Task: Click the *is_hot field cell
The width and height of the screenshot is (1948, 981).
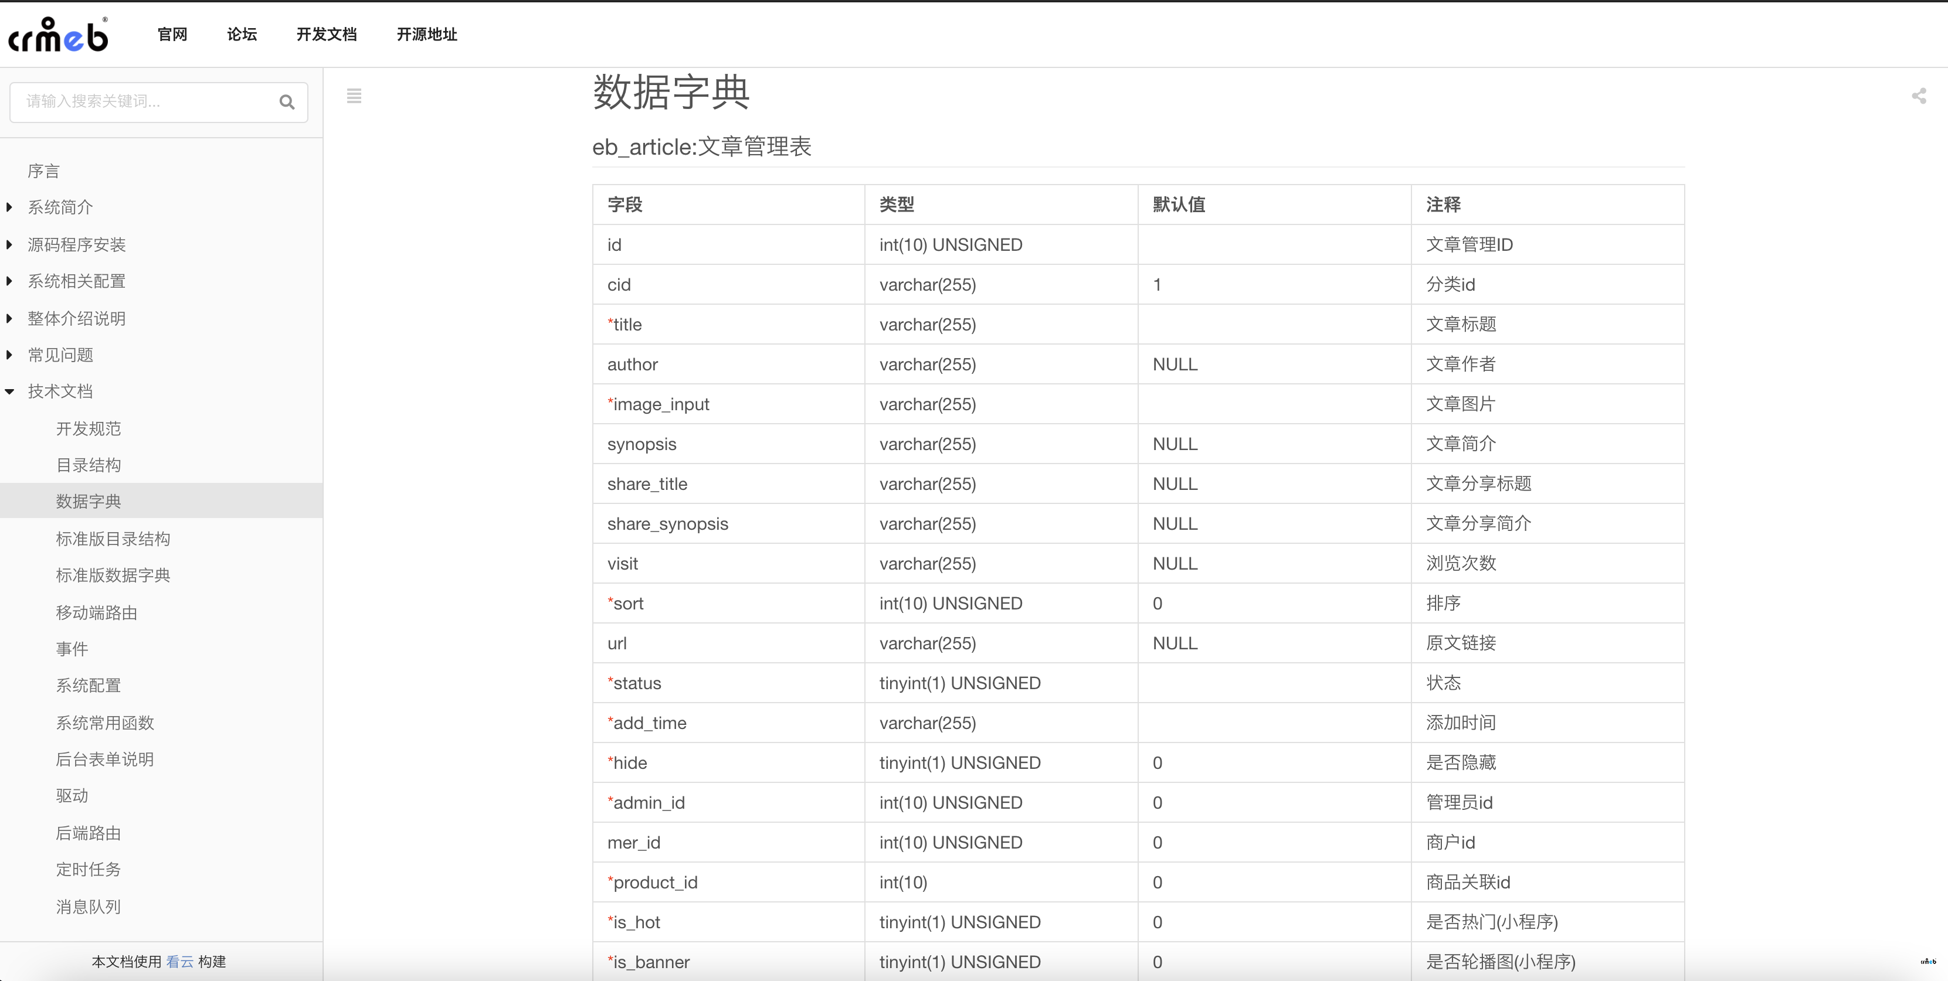Action: pos(728,922)
